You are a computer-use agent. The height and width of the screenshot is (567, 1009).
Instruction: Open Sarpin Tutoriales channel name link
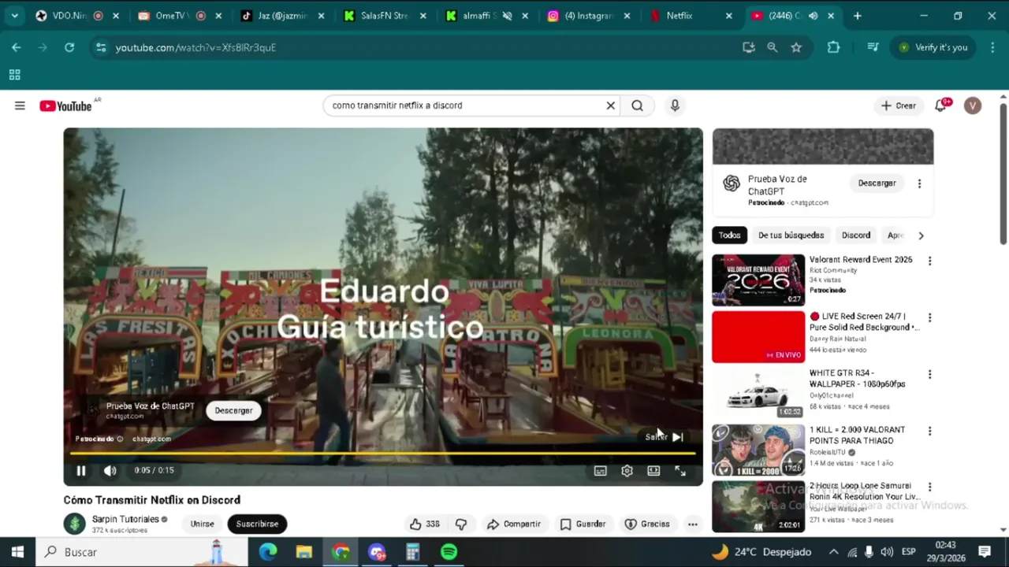click(125, 520)
